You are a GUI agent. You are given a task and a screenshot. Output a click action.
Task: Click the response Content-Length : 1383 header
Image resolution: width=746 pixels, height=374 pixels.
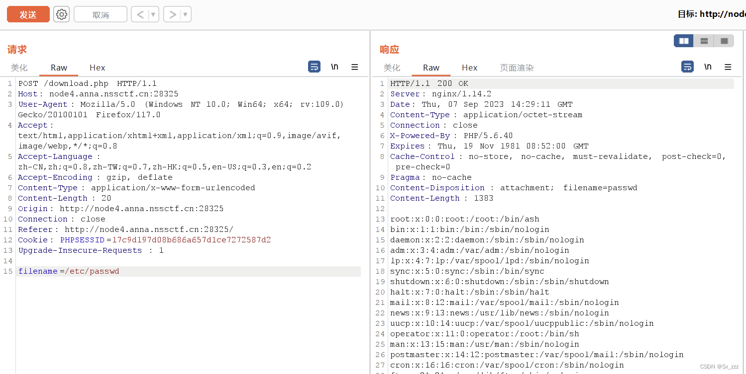[442, 198]
